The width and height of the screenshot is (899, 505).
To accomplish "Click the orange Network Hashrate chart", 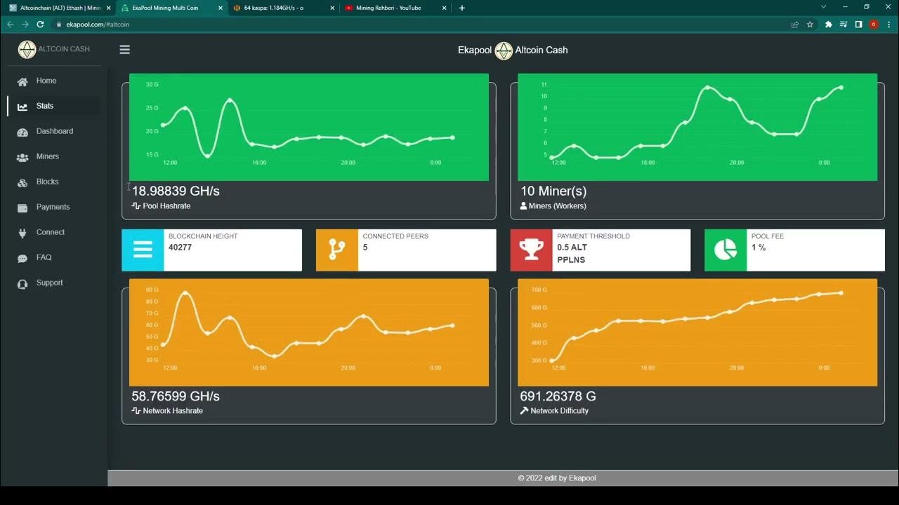I will point(309,332).
